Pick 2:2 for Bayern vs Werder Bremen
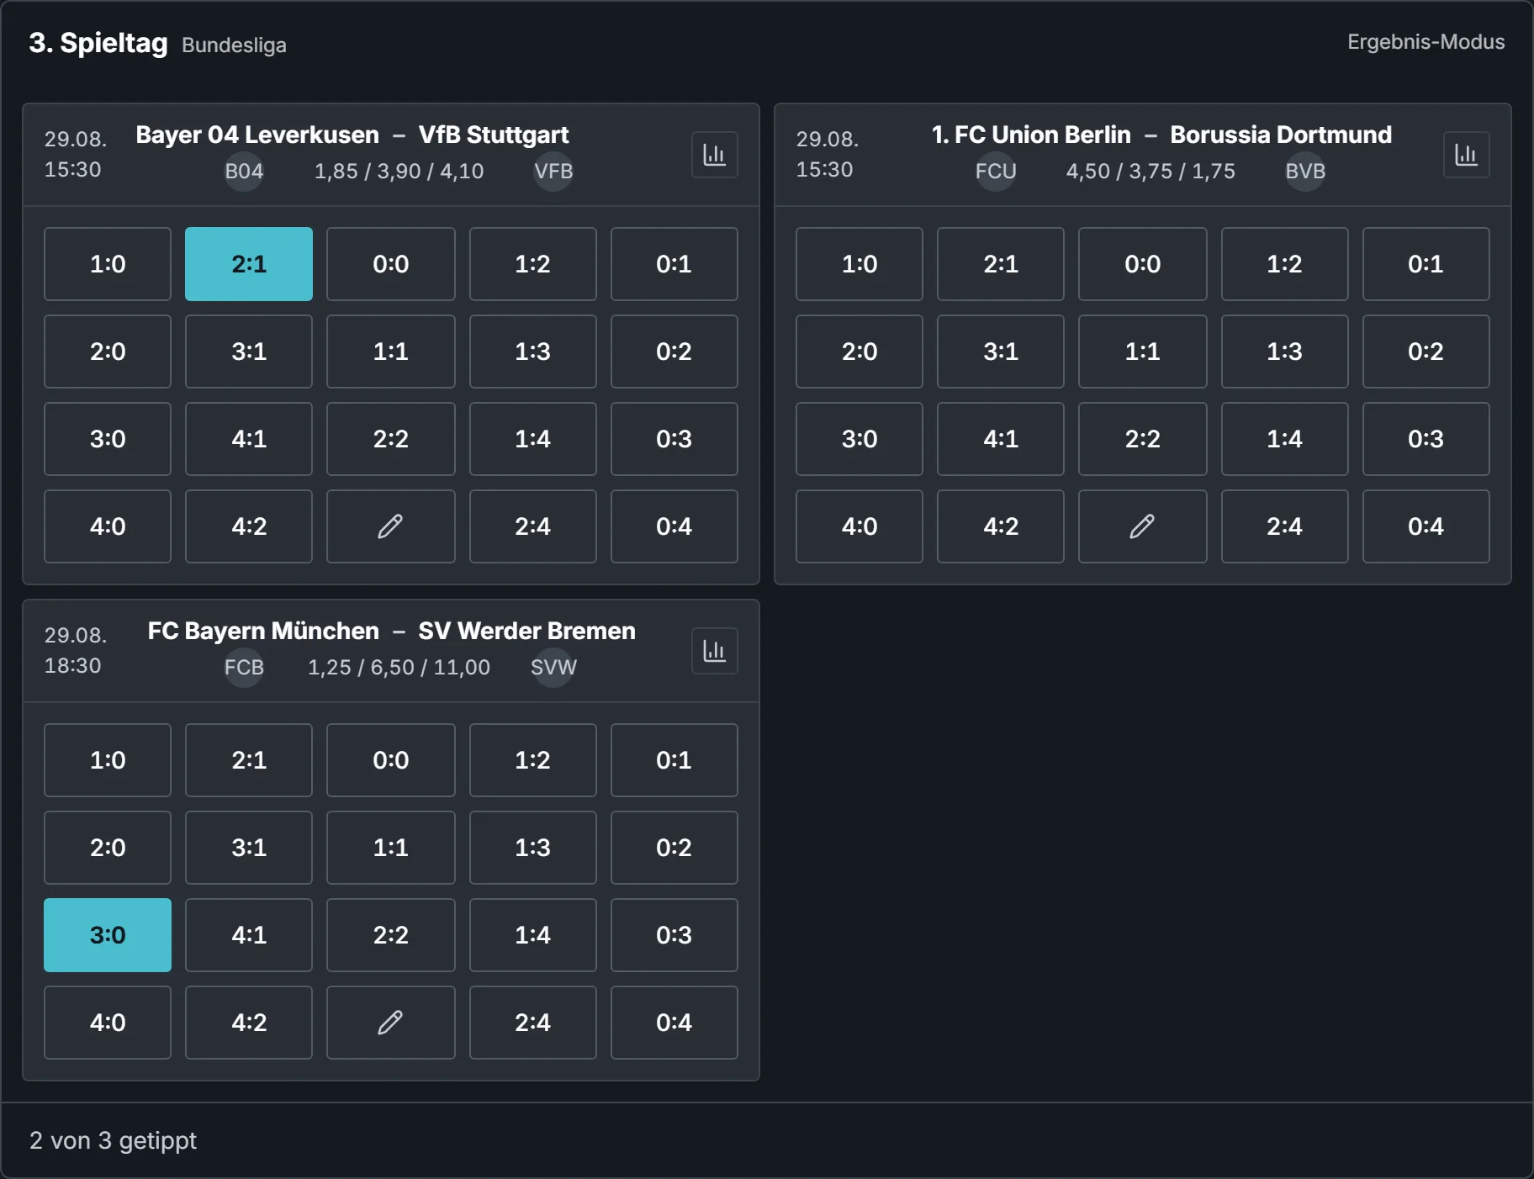 point(391,935)
